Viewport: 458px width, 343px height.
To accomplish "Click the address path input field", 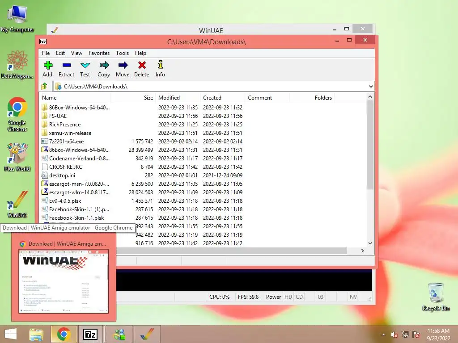I will tap(211, 86).
